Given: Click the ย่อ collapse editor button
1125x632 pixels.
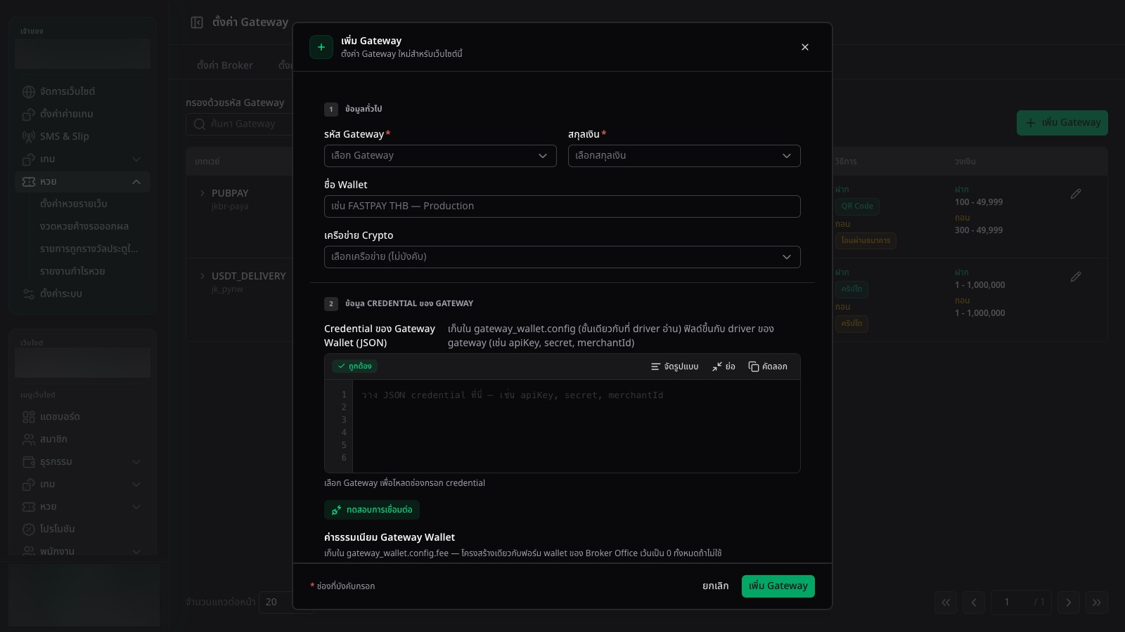Looking at the screenshot, I should pos(724,367).
